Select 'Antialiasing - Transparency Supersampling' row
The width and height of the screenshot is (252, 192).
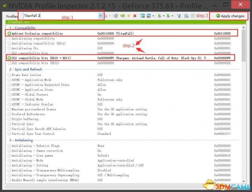point(123,175)
